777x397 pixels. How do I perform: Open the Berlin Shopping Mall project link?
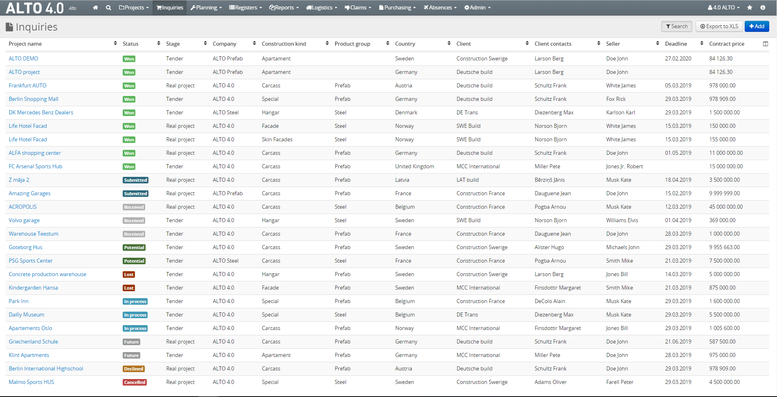coord(34,99)
